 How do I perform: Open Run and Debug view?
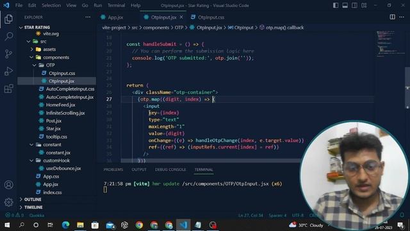(x=8, y=71)
